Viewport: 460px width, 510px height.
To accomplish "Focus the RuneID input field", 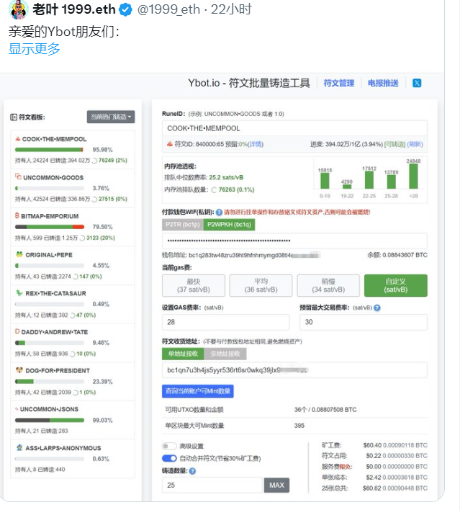I will tap(294, 128).
